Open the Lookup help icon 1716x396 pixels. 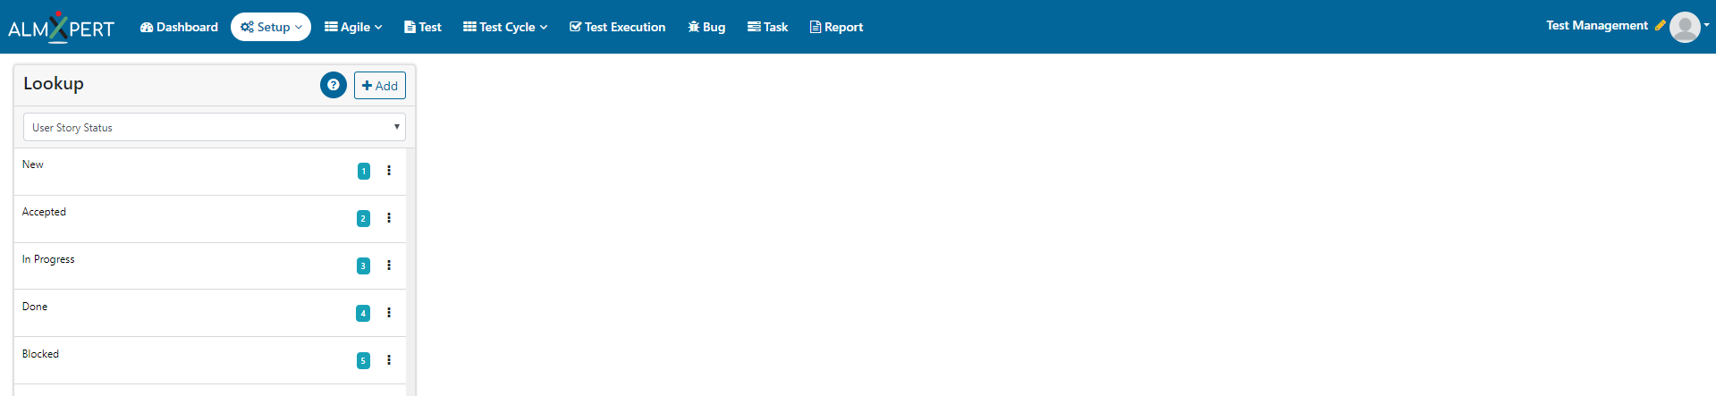coord(334,85)
